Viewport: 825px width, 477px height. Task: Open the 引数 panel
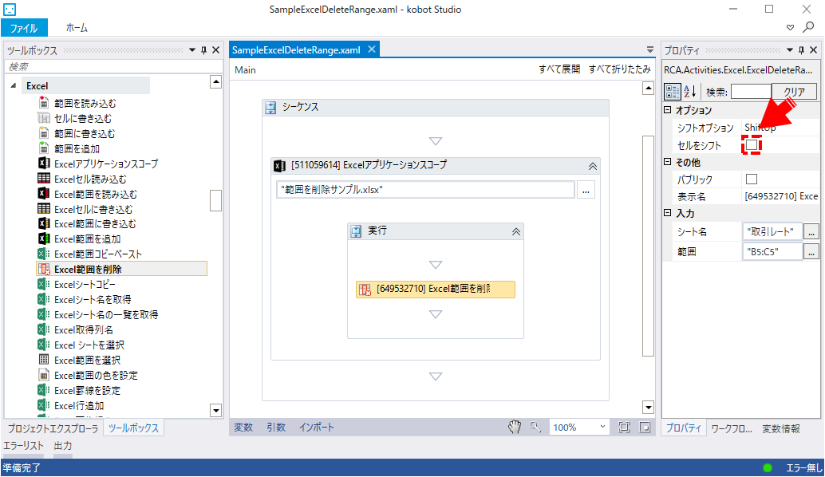click(276, 427)
